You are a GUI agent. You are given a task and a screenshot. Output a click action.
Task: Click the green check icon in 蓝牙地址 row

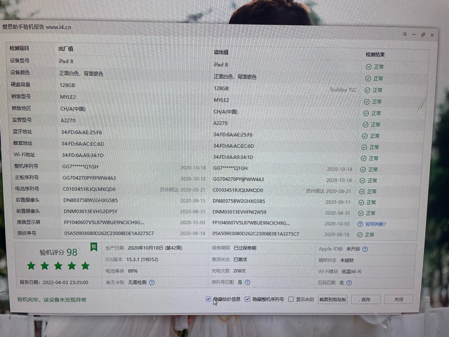pos(364,136)
